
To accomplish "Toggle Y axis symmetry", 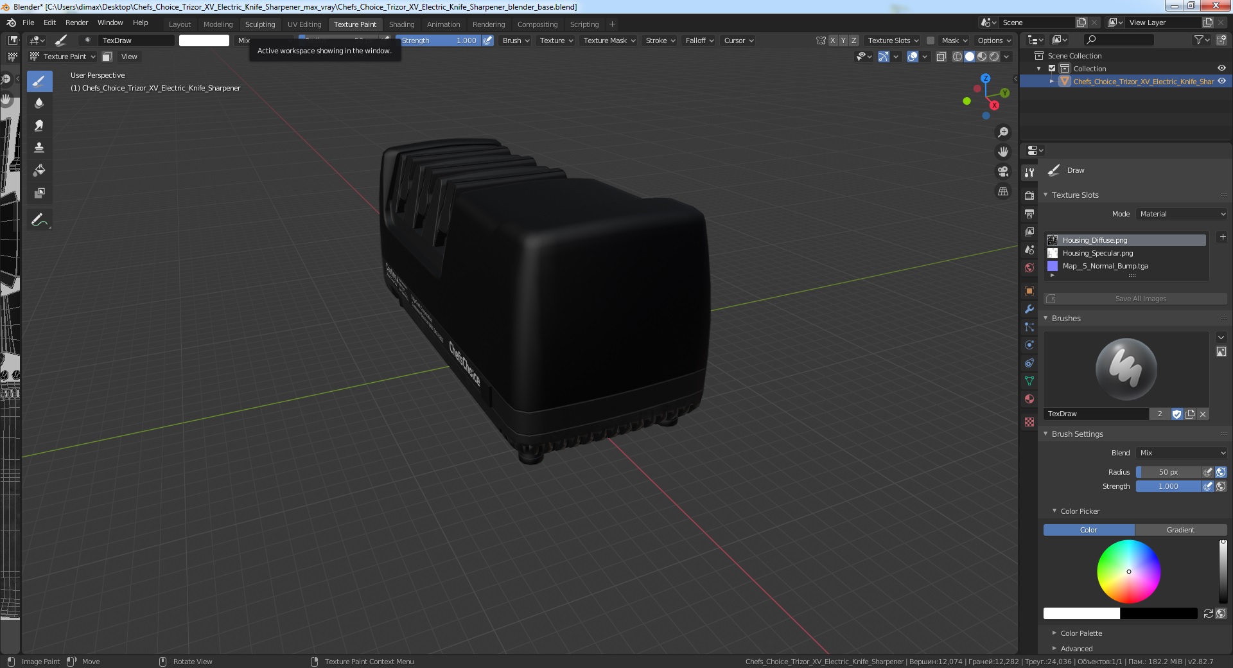I will point(843,40).
